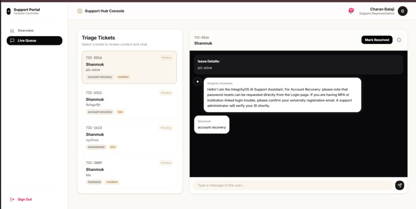Open the notifications bell with badge 57
The width and height of the screenshot is (416, 209).
point(351,11)
